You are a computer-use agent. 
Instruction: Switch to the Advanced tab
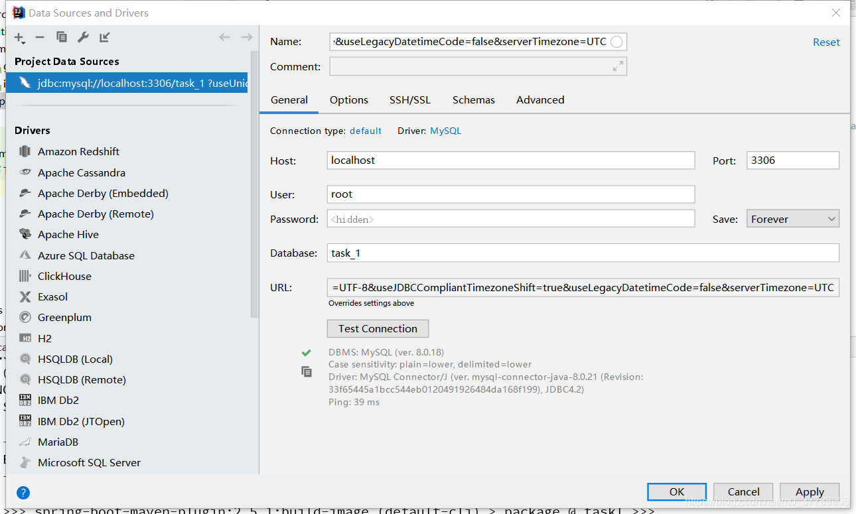point(540,99)
